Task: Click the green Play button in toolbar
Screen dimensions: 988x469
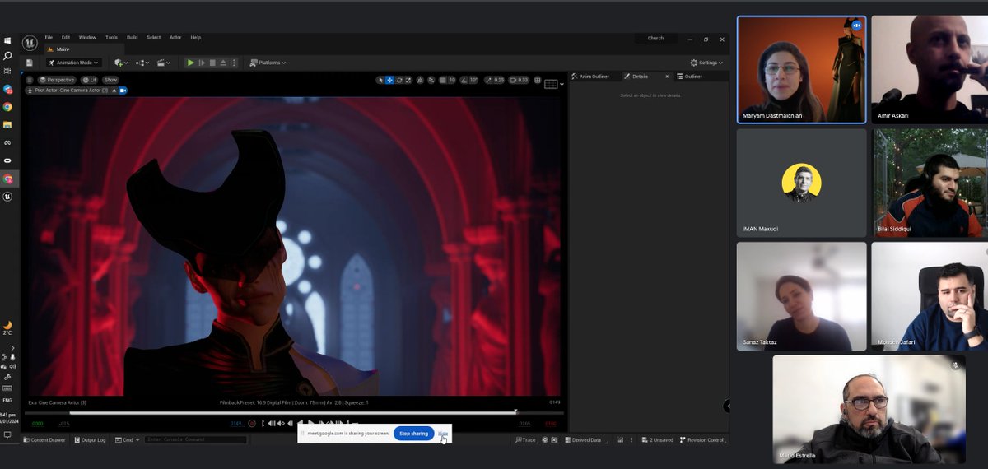Action: tap(191, 63)
